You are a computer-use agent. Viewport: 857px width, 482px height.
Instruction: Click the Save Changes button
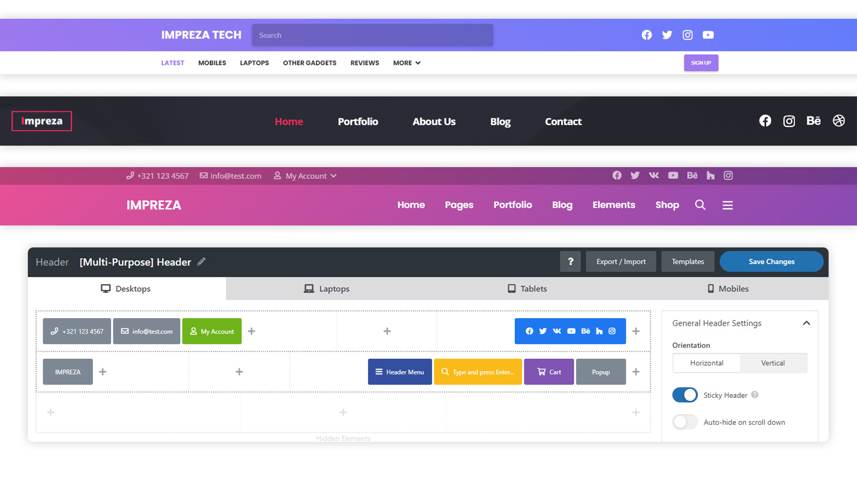771,261
